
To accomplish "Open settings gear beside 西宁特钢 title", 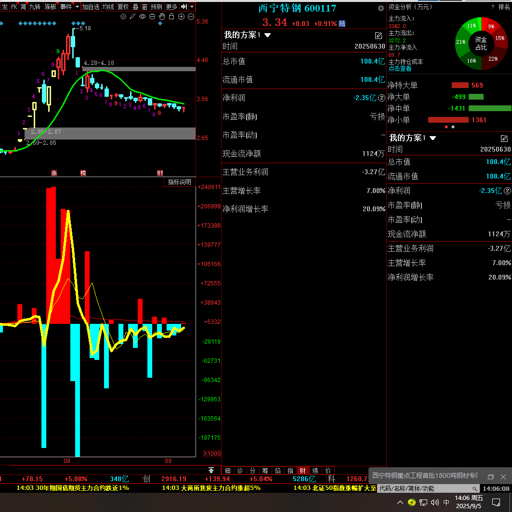I will point(381,8).
